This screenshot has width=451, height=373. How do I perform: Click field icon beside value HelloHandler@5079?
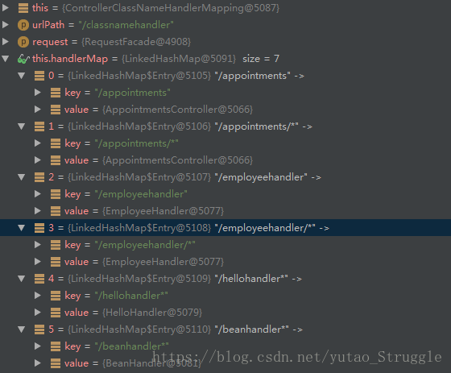56,313
